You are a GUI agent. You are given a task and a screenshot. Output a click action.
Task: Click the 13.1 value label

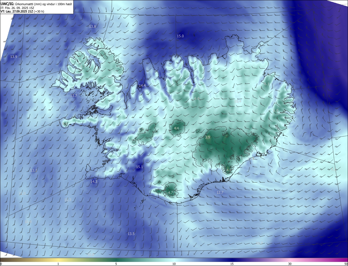34,170
